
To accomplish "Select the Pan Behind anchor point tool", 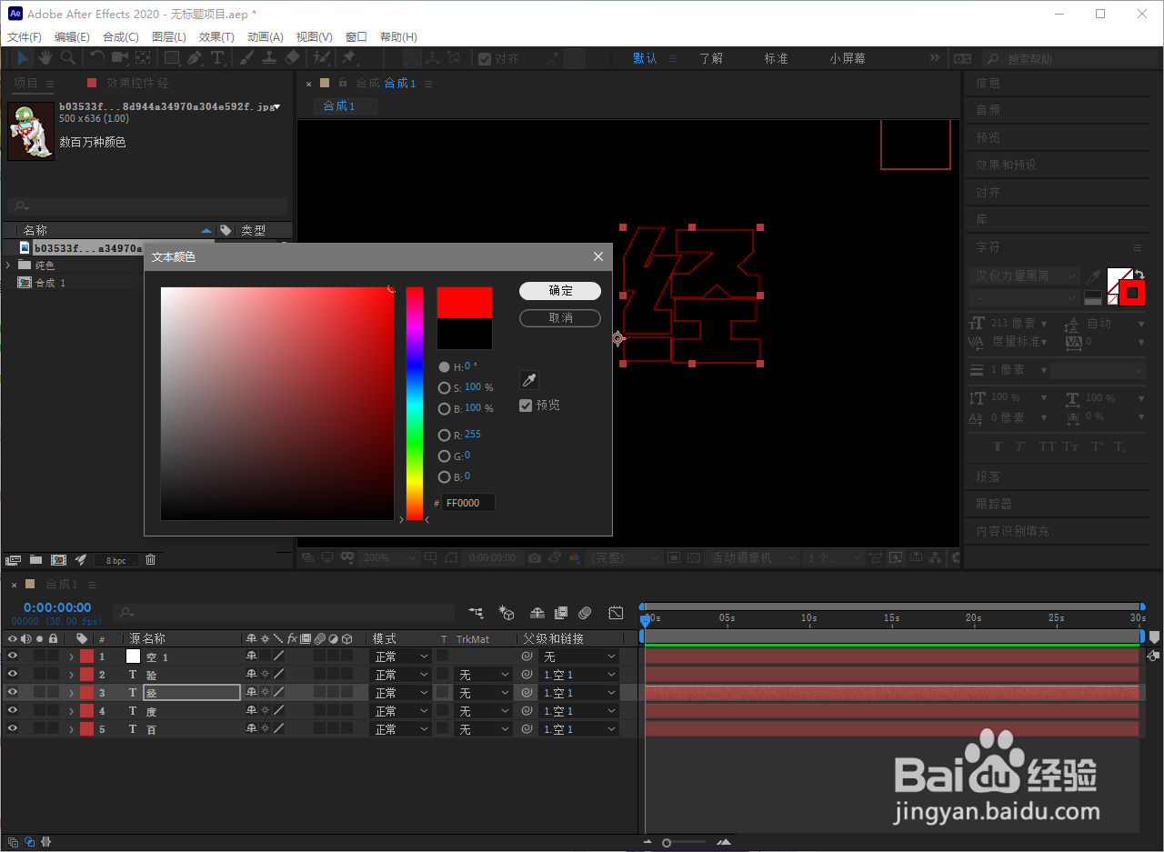I will 143,57.
